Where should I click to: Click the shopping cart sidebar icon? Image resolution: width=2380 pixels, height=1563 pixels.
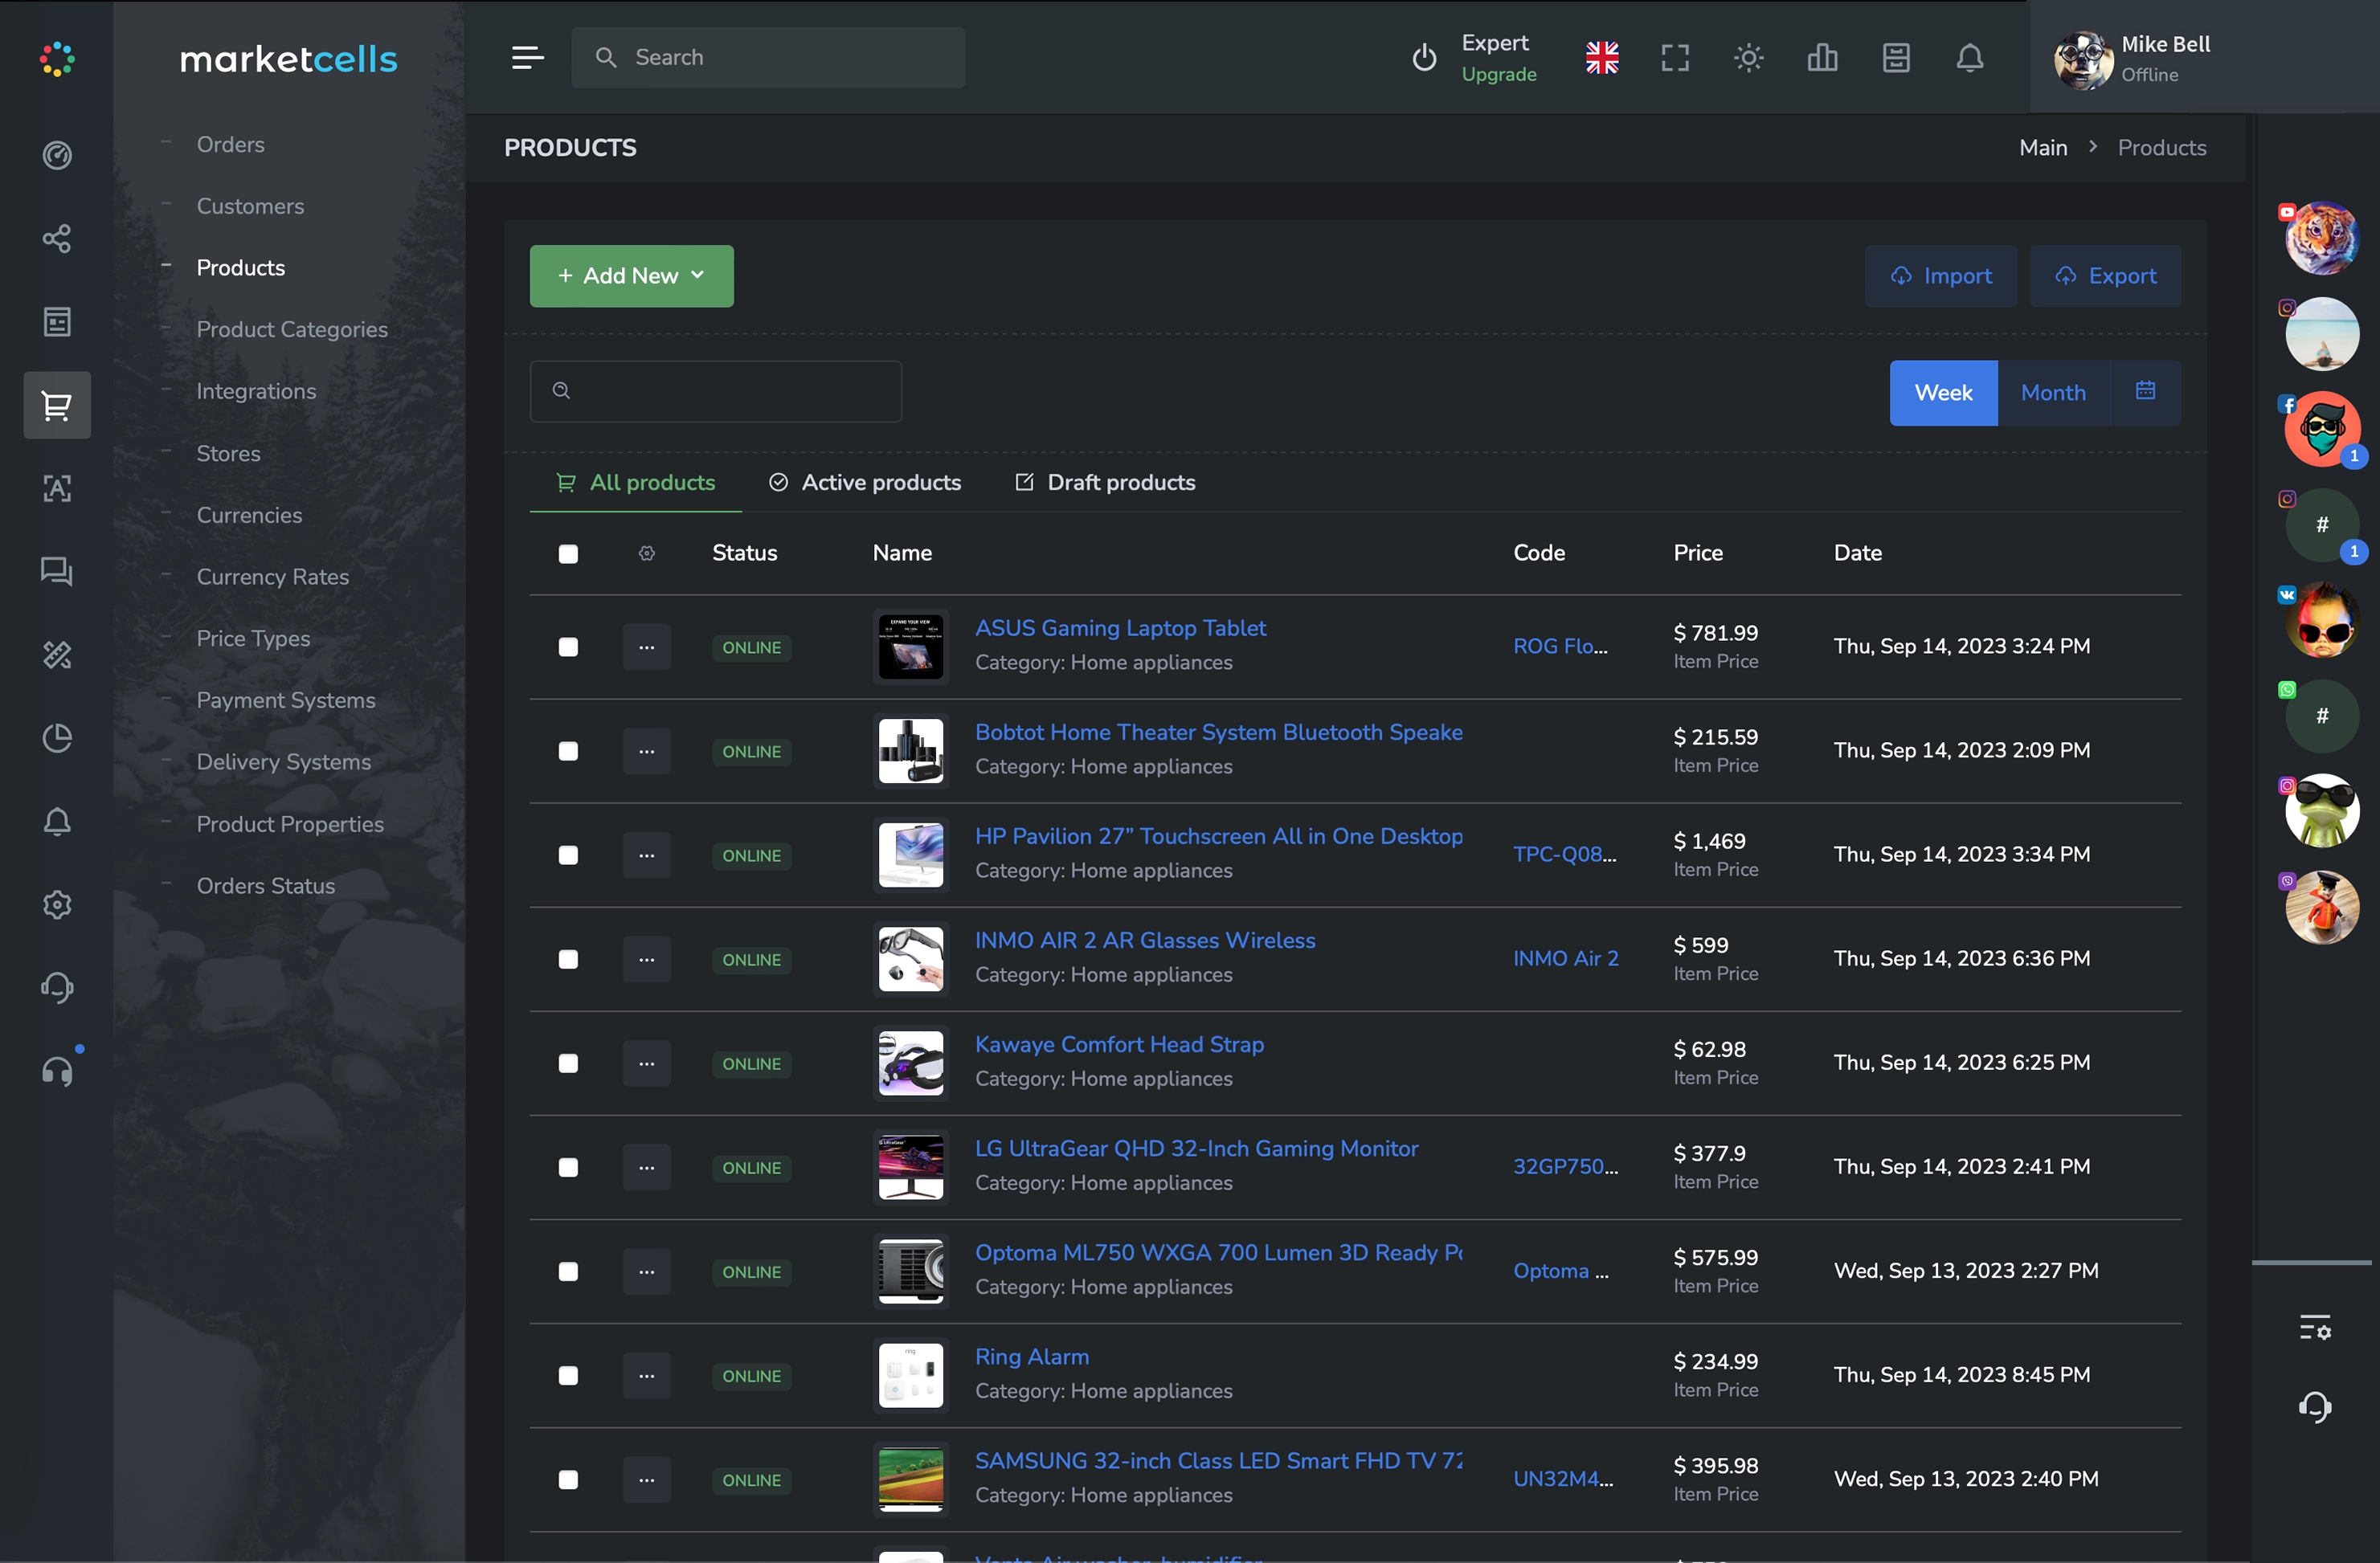[x=57, y=405]
